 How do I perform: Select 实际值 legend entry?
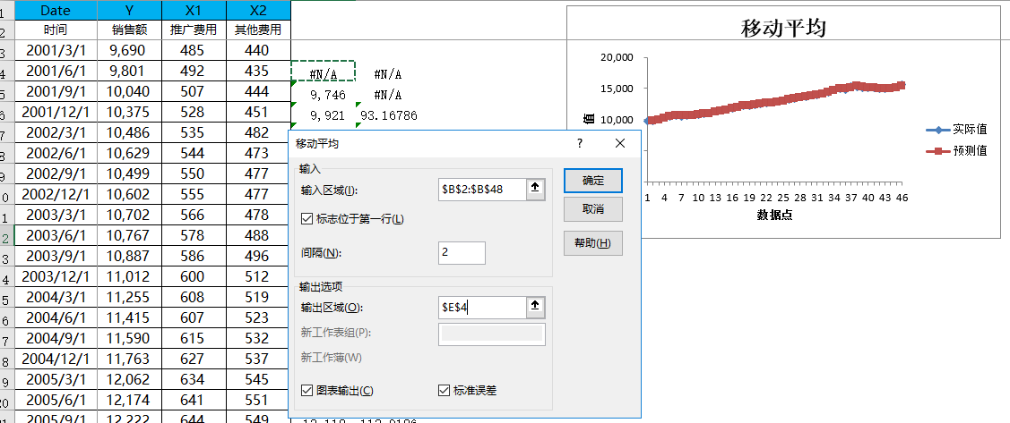956,129
